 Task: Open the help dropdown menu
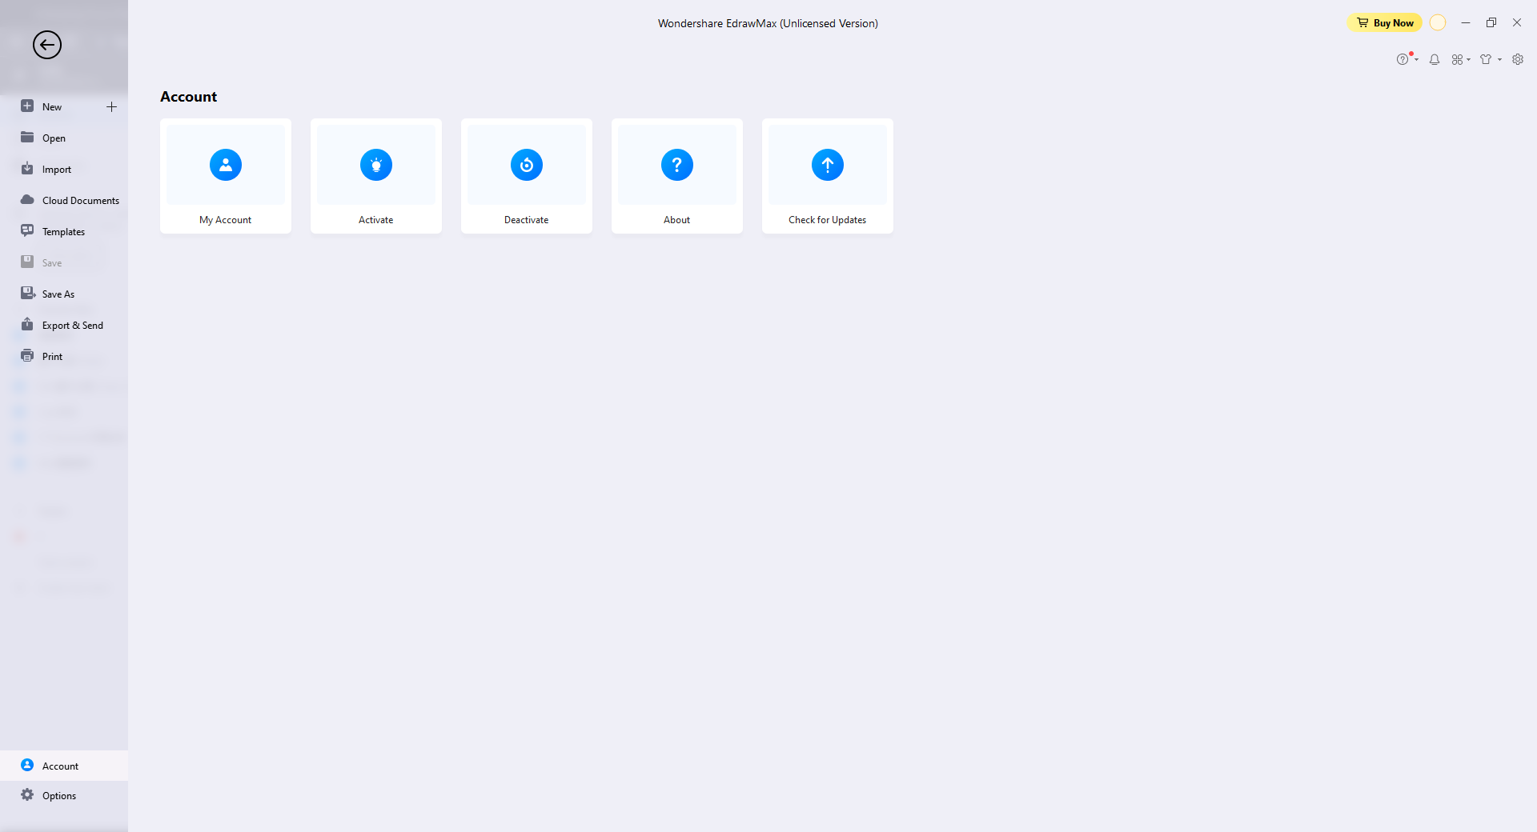click(x=1407, y=59)
